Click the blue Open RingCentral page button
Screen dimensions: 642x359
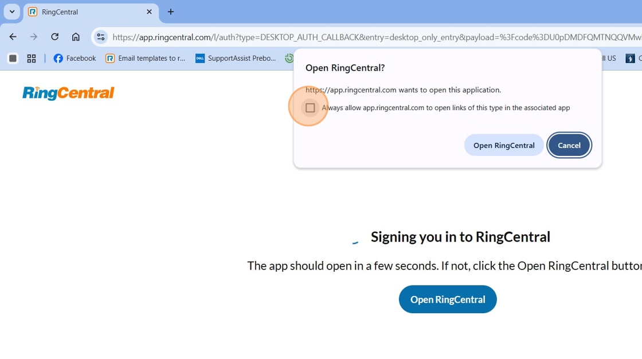pos(448,299)
